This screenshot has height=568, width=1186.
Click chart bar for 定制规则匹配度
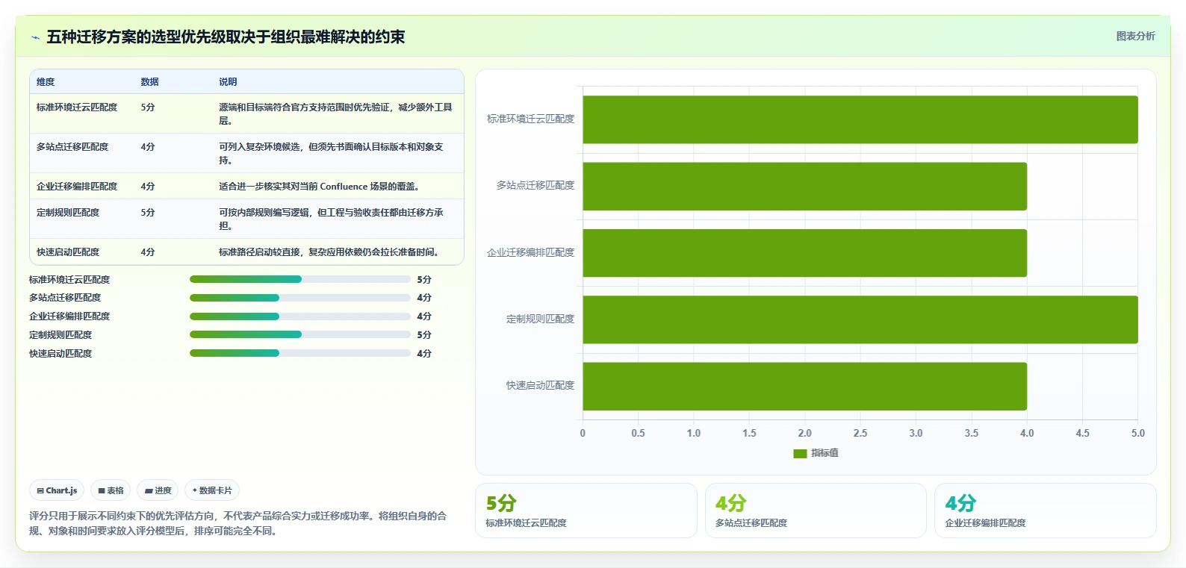tap(860, 319)
